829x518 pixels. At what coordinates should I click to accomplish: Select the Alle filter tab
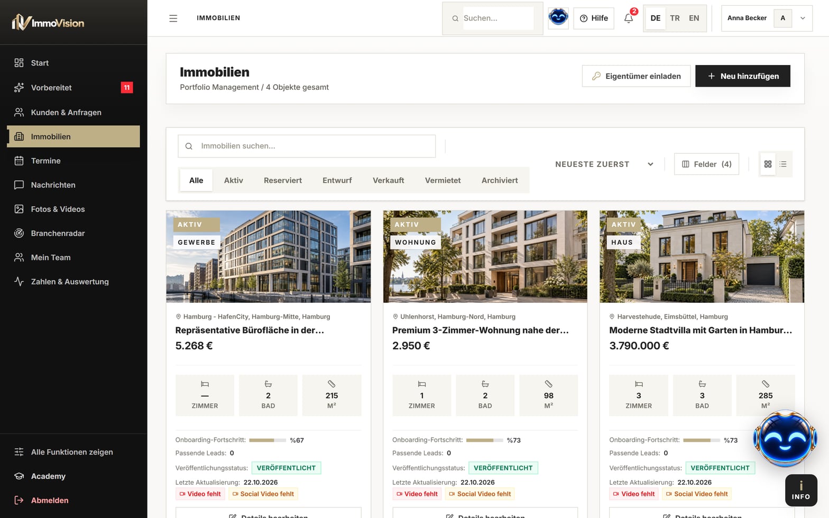tap(196, 180)
